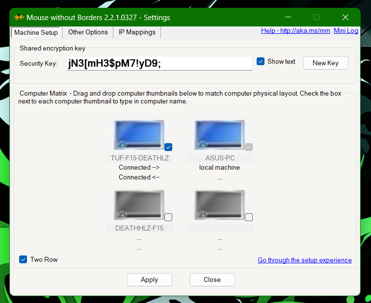
Task: Click into the Security Key field
Action: point(159,63)
